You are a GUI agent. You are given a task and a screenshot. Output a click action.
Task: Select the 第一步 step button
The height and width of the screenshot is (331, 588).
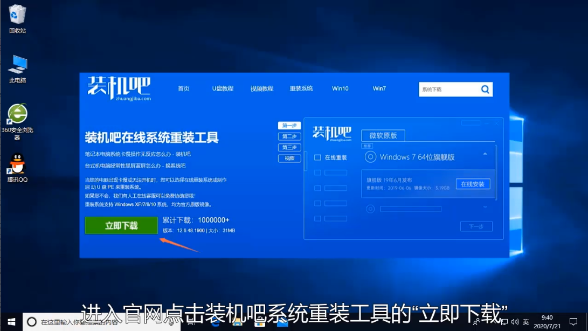point(289,126)
